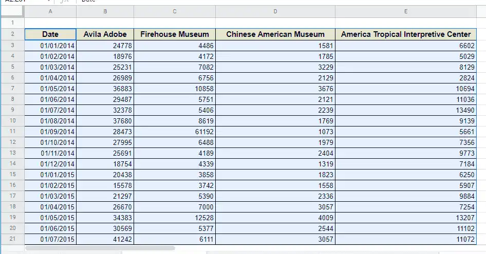Select date cell 01/01/2014
Image resolution: width=486 pixels, height=254 pixels.
tap(50, 46)
